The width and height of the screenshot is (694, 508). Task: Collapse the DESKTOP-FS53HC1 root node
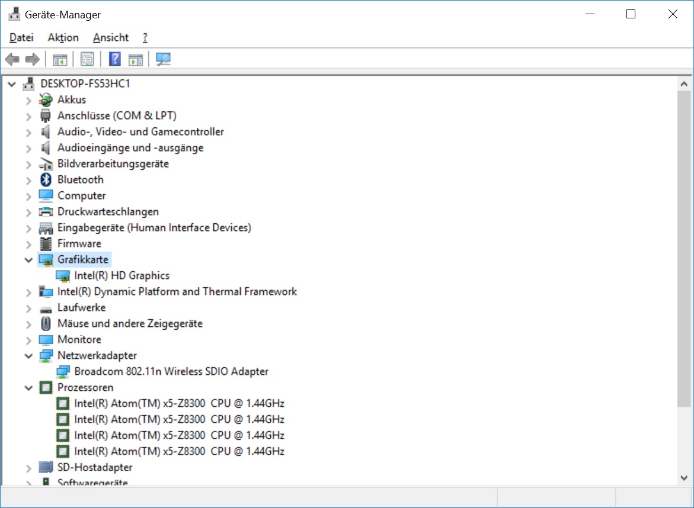click(x=12, y=83)
